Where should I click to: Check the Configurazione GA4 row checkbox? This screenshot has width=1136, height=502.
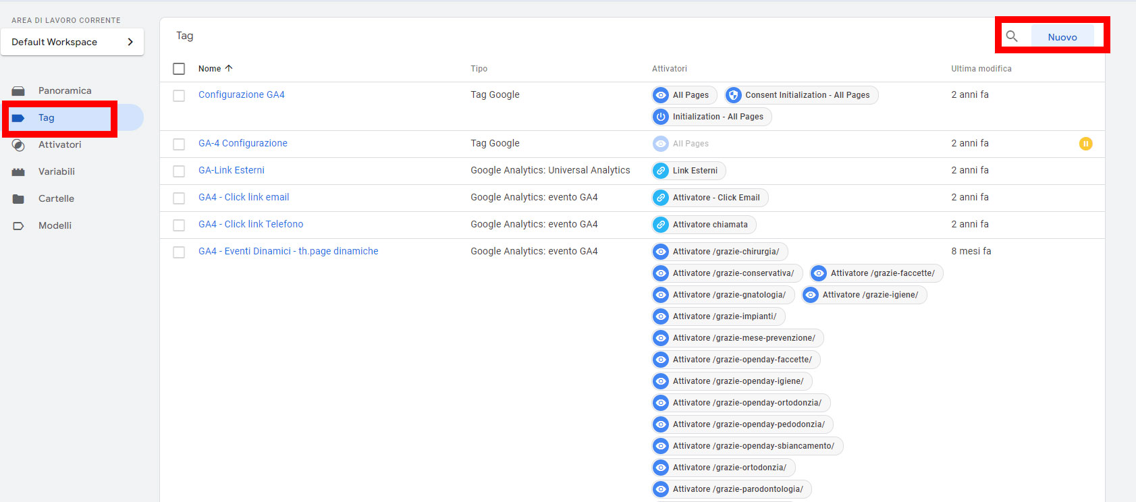(179, 96)
